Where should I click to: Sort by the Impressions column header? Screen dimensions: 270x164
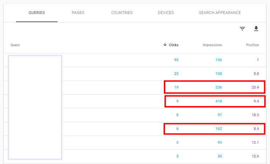coord(212,45)
